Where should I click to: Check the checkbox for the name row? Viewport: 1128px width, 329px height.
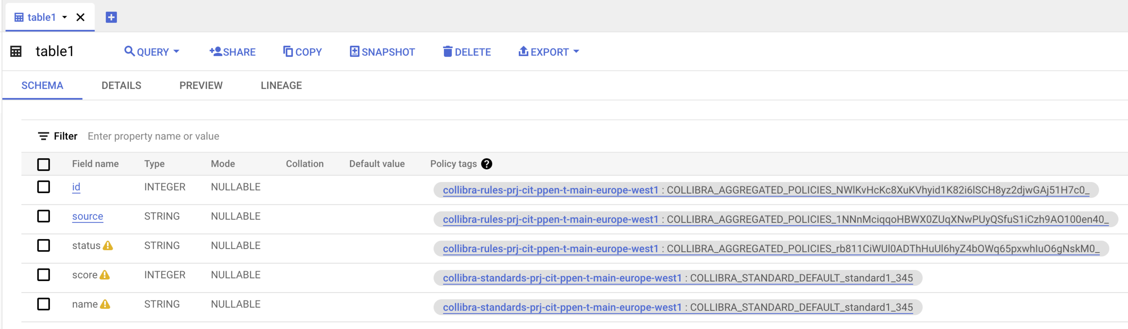point(43,304)
